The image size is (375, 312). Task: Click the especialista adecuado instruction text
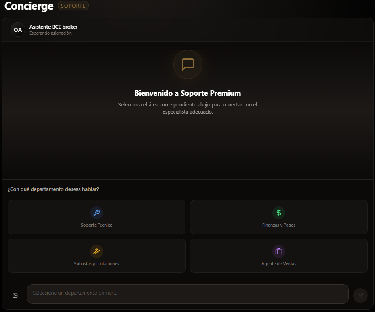click(187, 108)
